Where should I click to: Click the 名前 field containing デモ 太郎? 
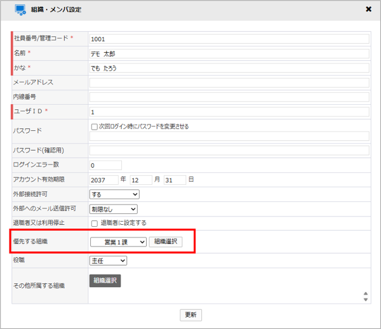(x=229, y=53)
